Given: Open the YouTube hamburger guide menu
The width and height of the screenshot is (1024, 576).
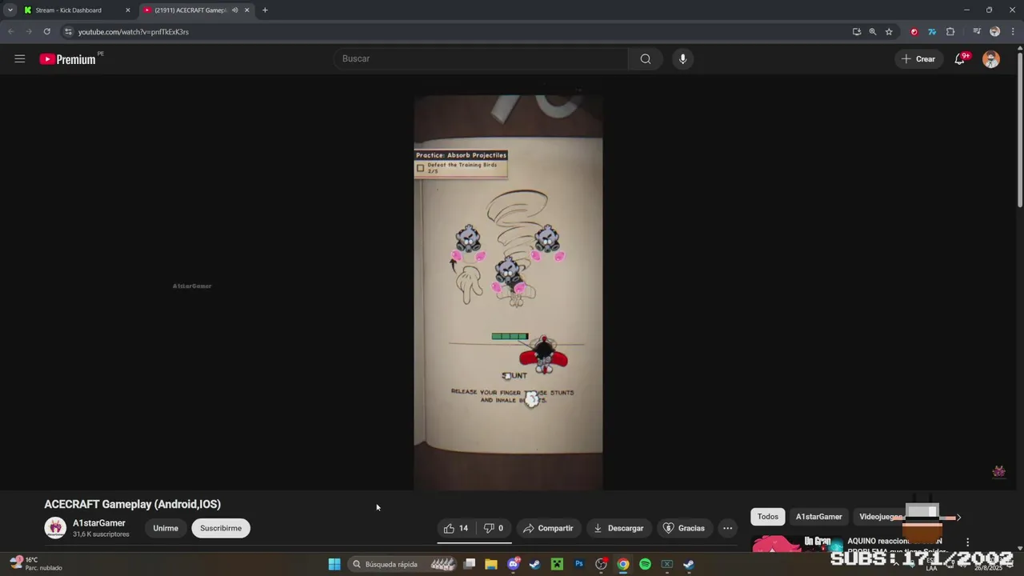Looking at the screenshot, I should click(20, 58).
